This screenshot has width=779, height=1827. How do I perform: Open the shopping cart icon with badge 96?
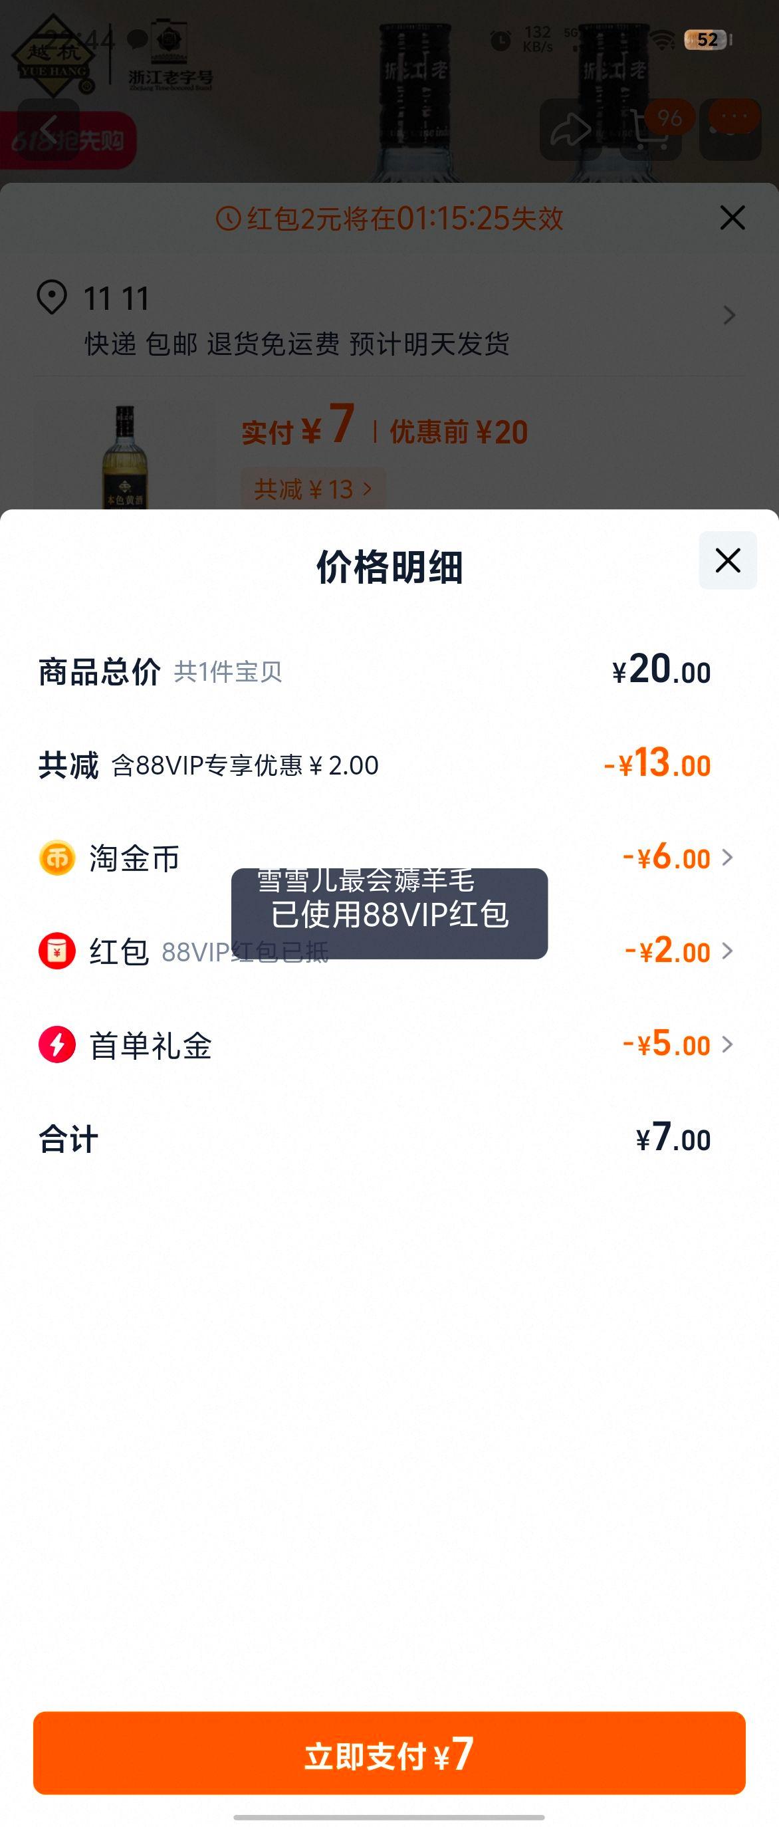point(651,130)
